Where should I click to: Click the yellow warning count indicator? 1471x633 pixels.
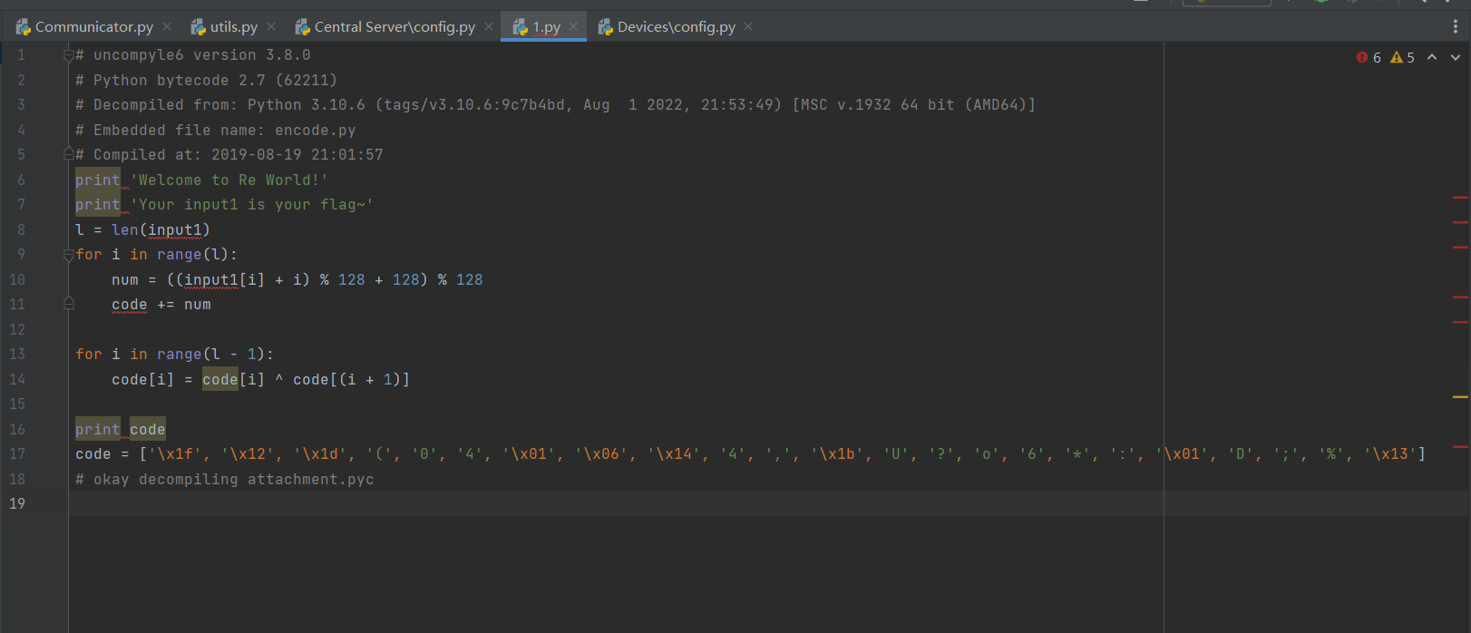(x=1403, y=57)
